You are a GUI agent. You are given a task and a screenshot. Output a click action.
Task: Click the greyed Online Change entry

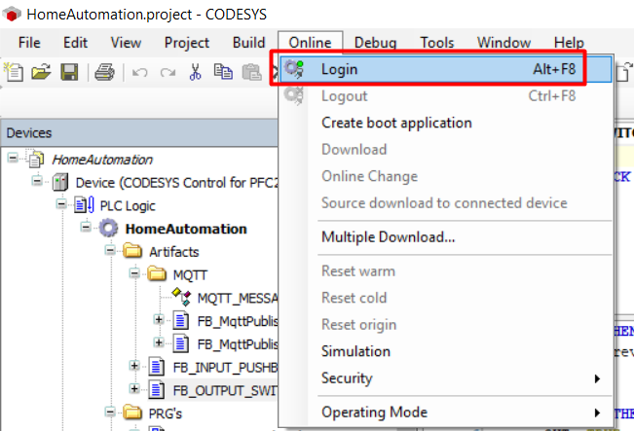pyautogui.click(x=446, y=176)
